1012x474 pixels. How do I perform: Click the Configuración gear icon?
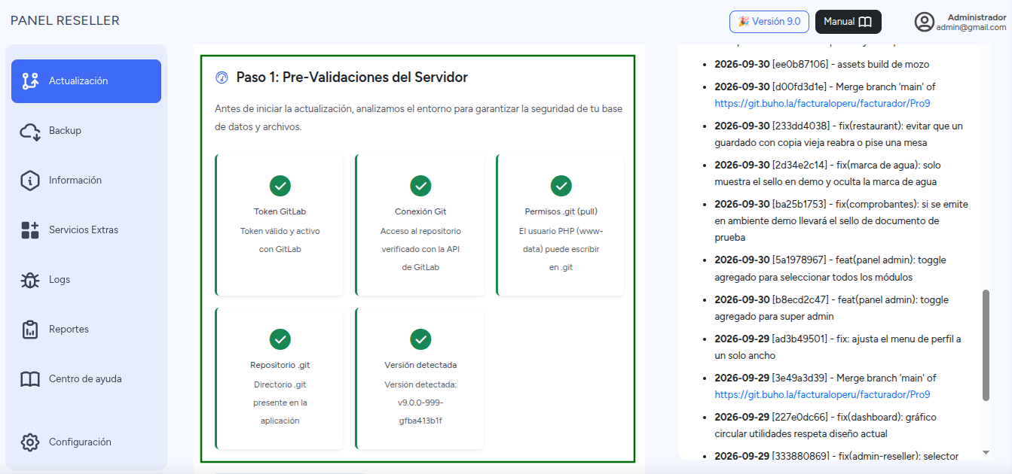30,442
